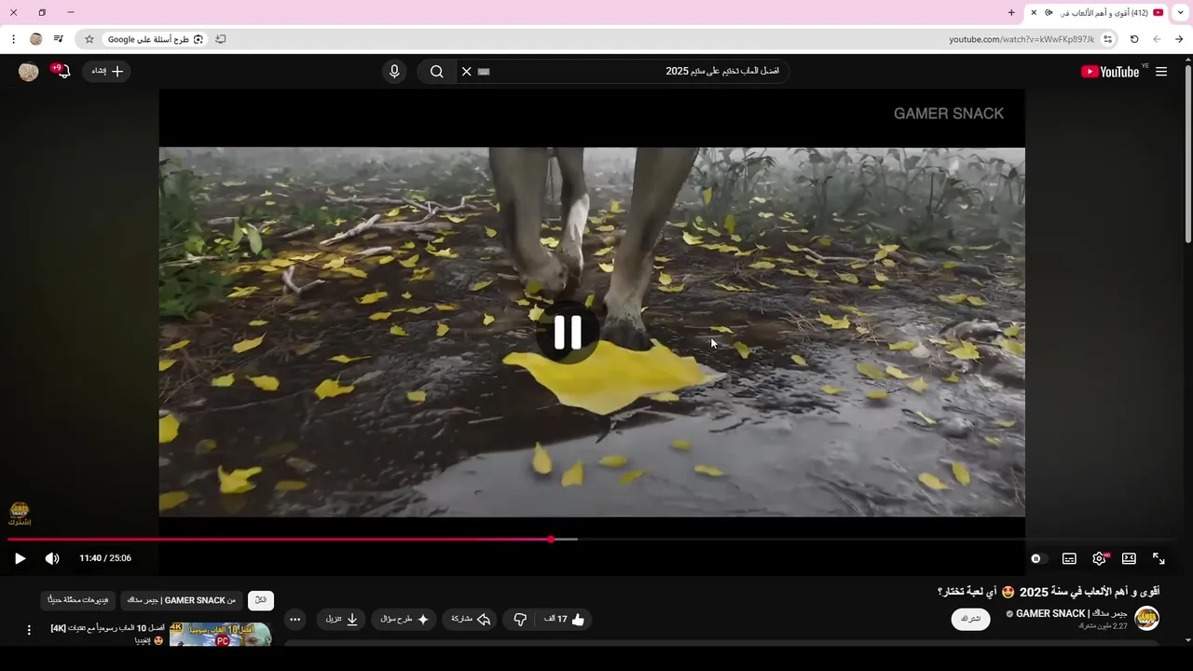The height and width of the screenshot is (671, 1193).
Task: Click the page vertical scrollbar
Action: click(x=1187, y=154)
